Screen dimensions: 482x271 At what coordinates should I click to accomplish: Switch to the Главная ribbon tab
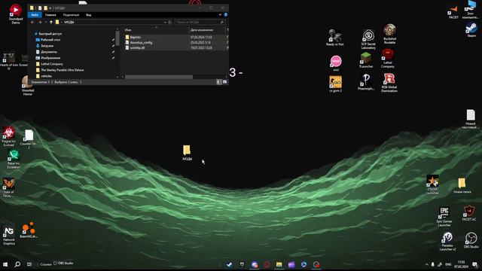coord(50,15)
